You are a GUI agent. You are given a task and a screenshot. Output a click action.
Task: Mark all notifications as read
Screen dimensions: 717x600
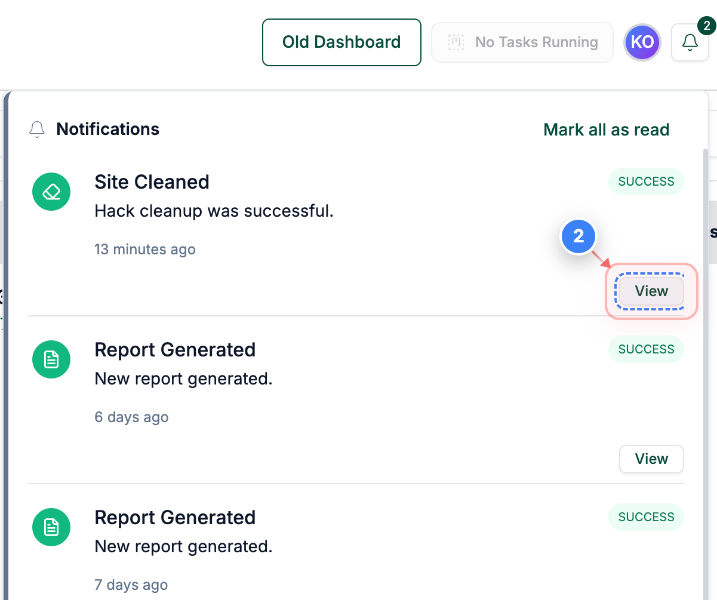tap(606, 130)
